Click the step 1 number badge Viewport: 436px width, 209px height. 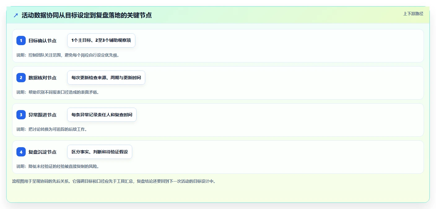pos(21,41)
